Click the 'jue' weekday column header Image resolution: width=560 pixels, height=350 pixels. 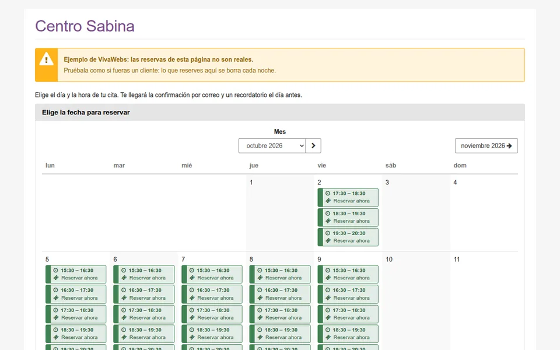pyautogui.click(x=254, y=165)
